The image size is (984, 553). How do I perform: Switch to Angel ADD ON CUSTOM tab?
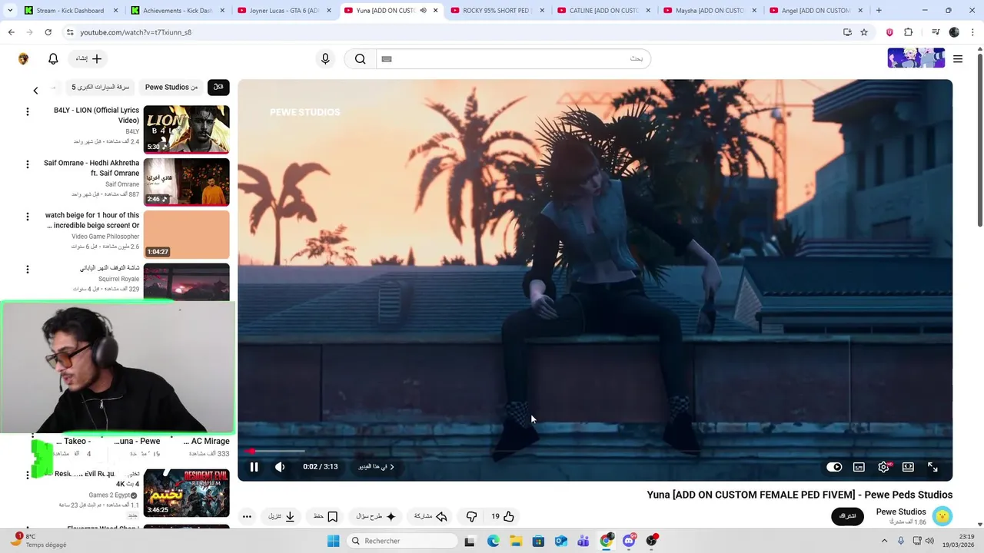tap(816, 11)
